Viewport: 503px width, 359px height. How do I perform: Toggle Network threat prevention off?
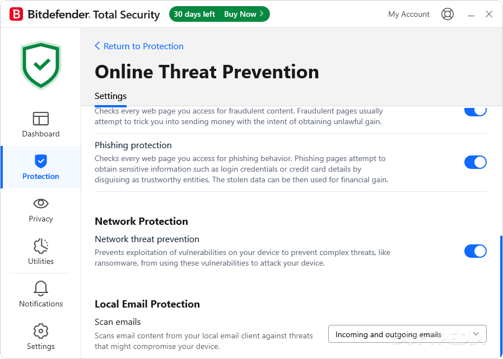(476, 251)
